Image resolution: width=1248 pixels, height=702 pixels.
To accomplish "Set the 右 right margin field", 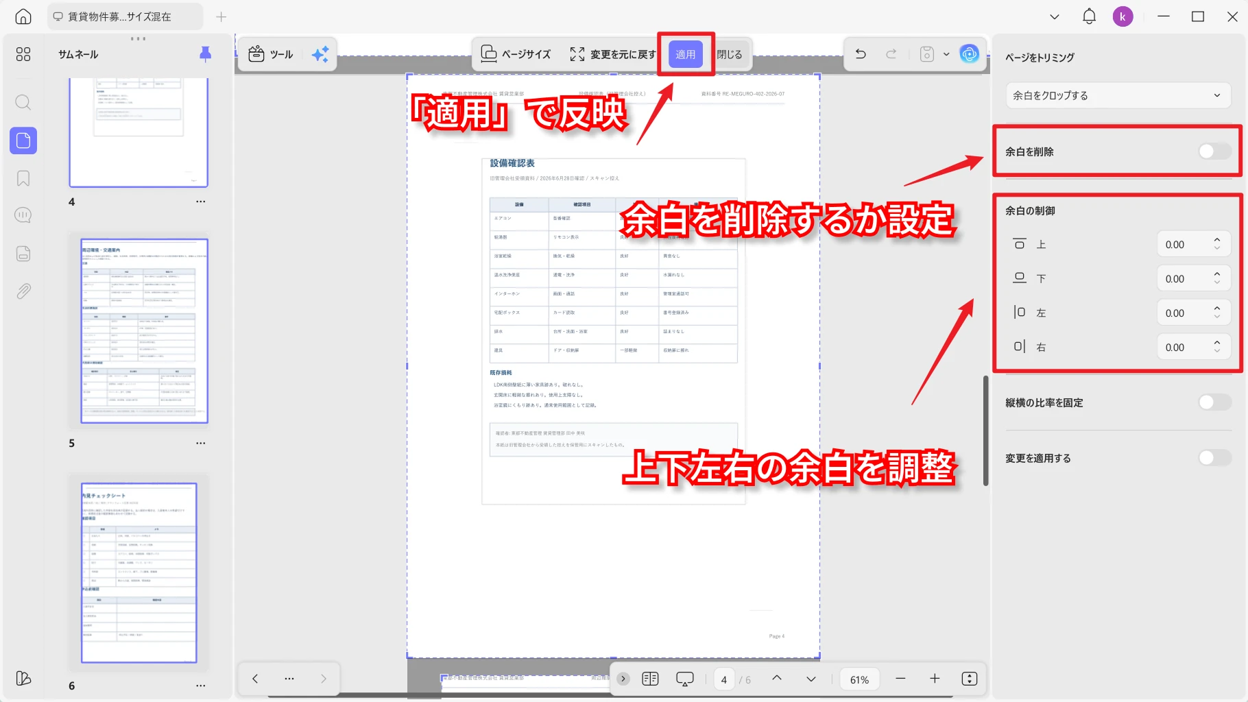I will [1193, 347].
